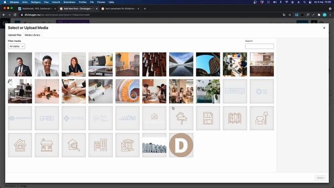The image size is (334, 188).
Task: Select the sofa with yellow pillow photo
Action: pyautogui.click(x=101, y=64)
